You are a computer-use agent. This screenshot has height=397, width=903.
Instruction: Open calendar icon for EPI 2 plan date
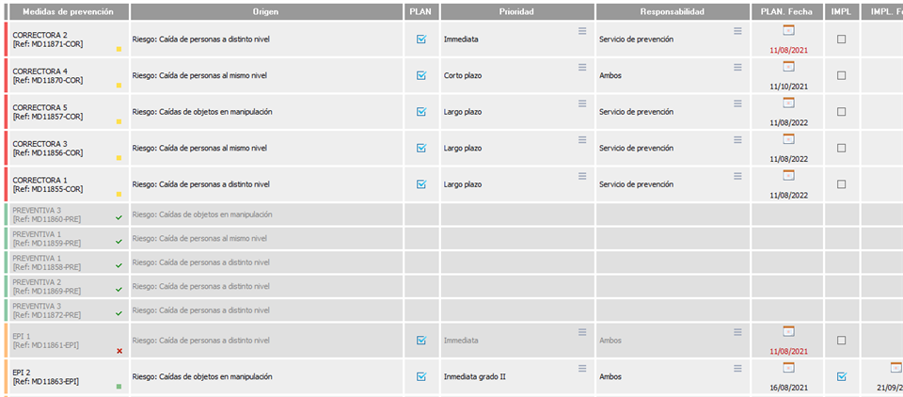788,367
